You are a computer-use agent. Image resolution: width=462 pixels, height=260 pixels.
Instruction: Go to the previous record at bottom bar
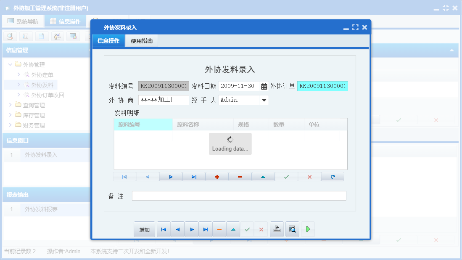click(x=178, y=229)
